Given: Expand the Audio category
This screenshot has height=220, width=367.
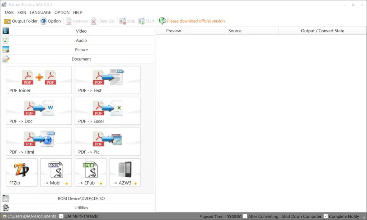Looking at the screenshot, I should tap(81, 40).
